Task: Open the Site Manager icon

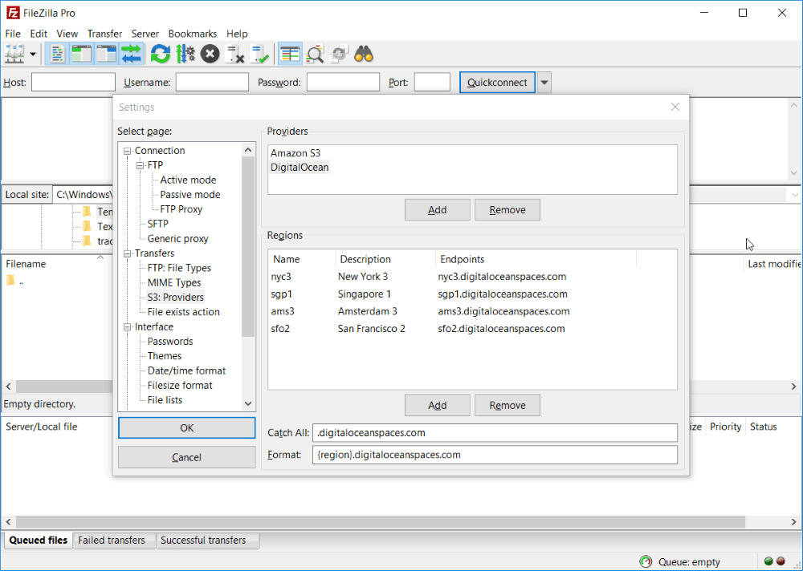Action: (14, 54)
